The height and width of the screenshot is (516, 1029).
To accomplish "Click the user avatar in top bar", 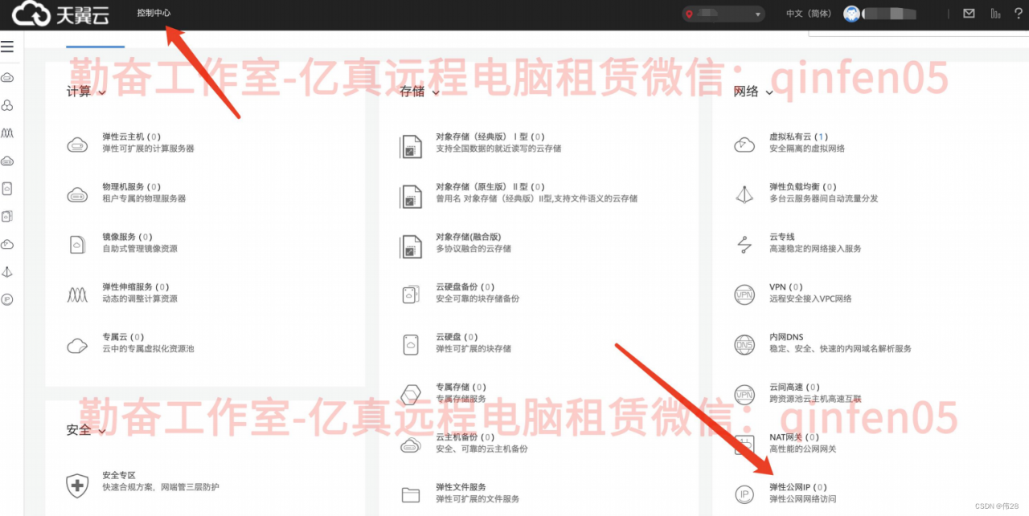I will click(x=851, y=13).
